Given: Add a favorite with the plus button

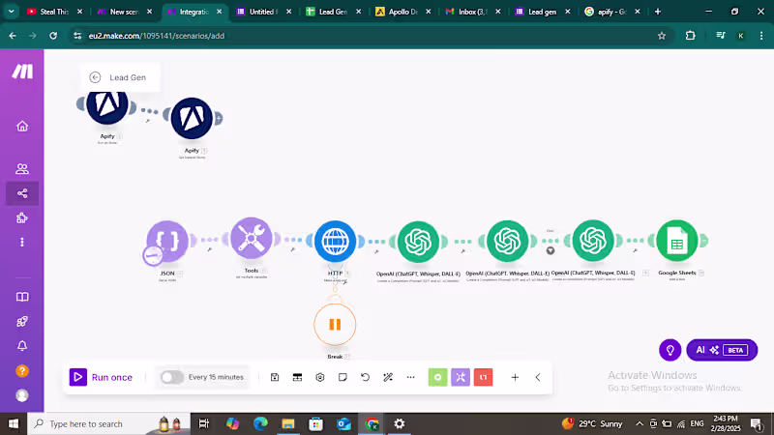Looking at the screenshot, I should click(x=515, y=377).
